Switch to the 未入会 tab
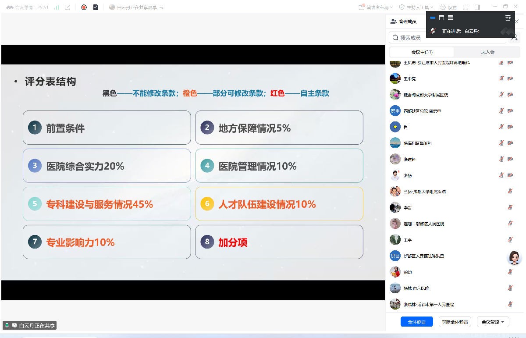Screen dimensions: 526x338 (x=487, y=52)
